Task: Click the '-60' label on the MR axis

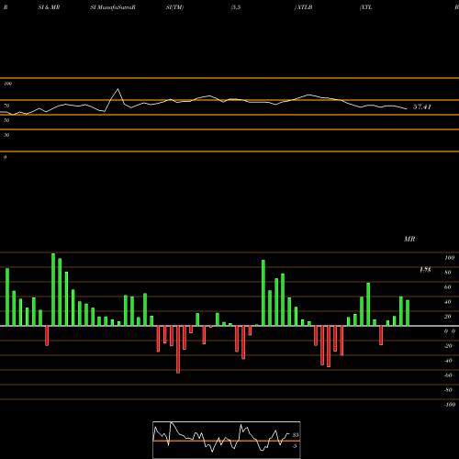Action: (x=448, y=375)
